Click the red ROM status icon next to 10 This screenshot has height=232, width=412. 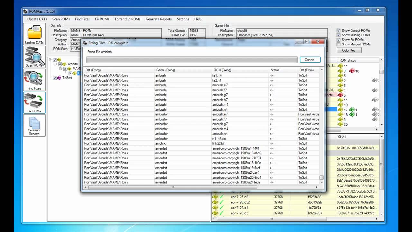351,71
